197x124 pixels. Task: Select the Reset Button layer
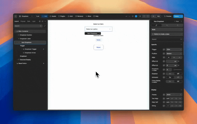coord(22,64)
